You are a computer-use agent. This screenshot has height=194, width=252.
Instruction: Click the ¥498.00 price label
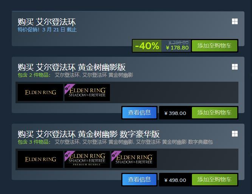tap(175, 180)
